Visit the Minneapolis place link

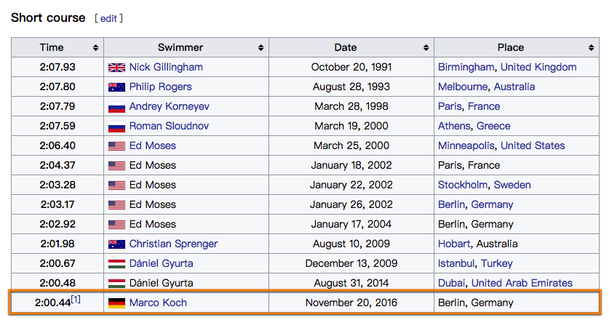click(466, 145)
